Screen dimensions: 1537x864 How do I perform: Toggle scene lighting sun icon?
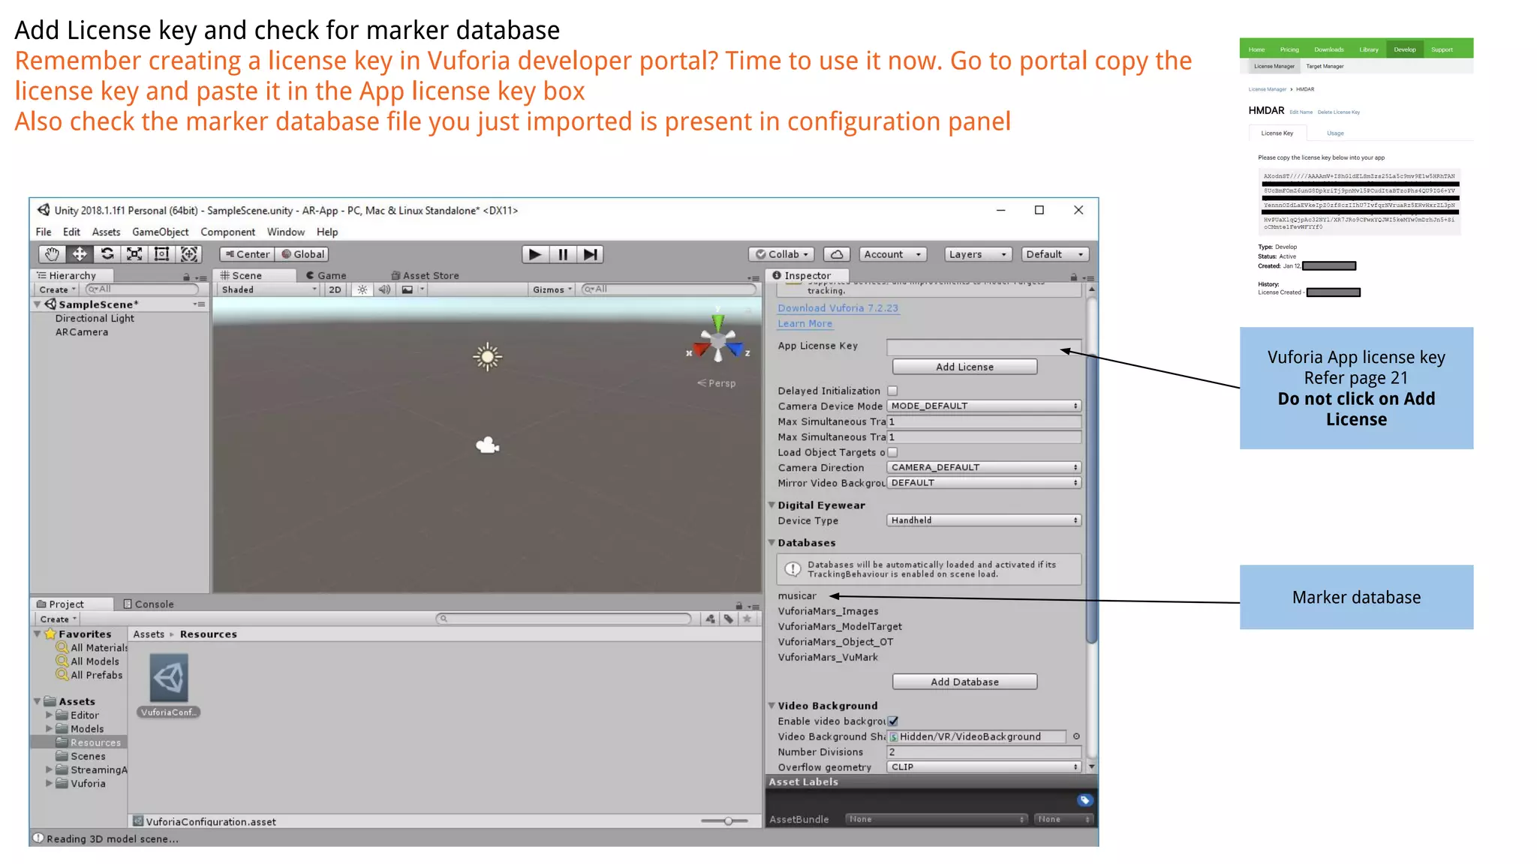362,289
